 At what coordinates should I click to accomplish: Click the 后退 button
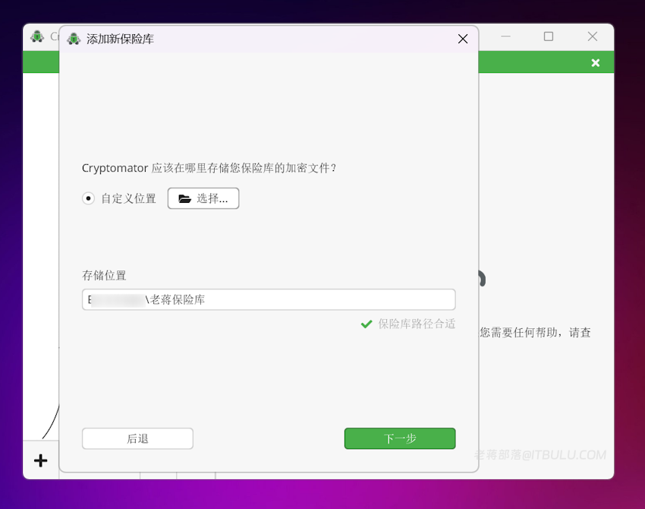(137, 438)
